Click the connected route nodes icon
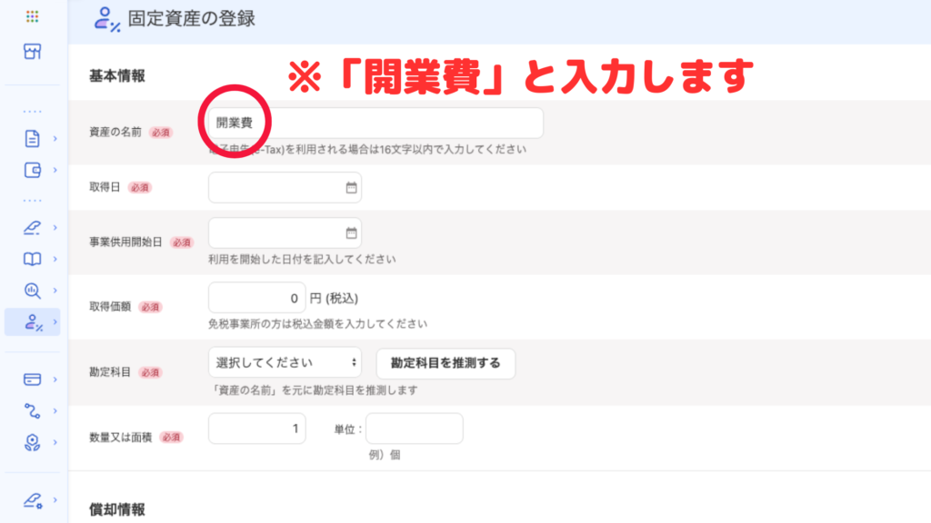 point(33,410)
